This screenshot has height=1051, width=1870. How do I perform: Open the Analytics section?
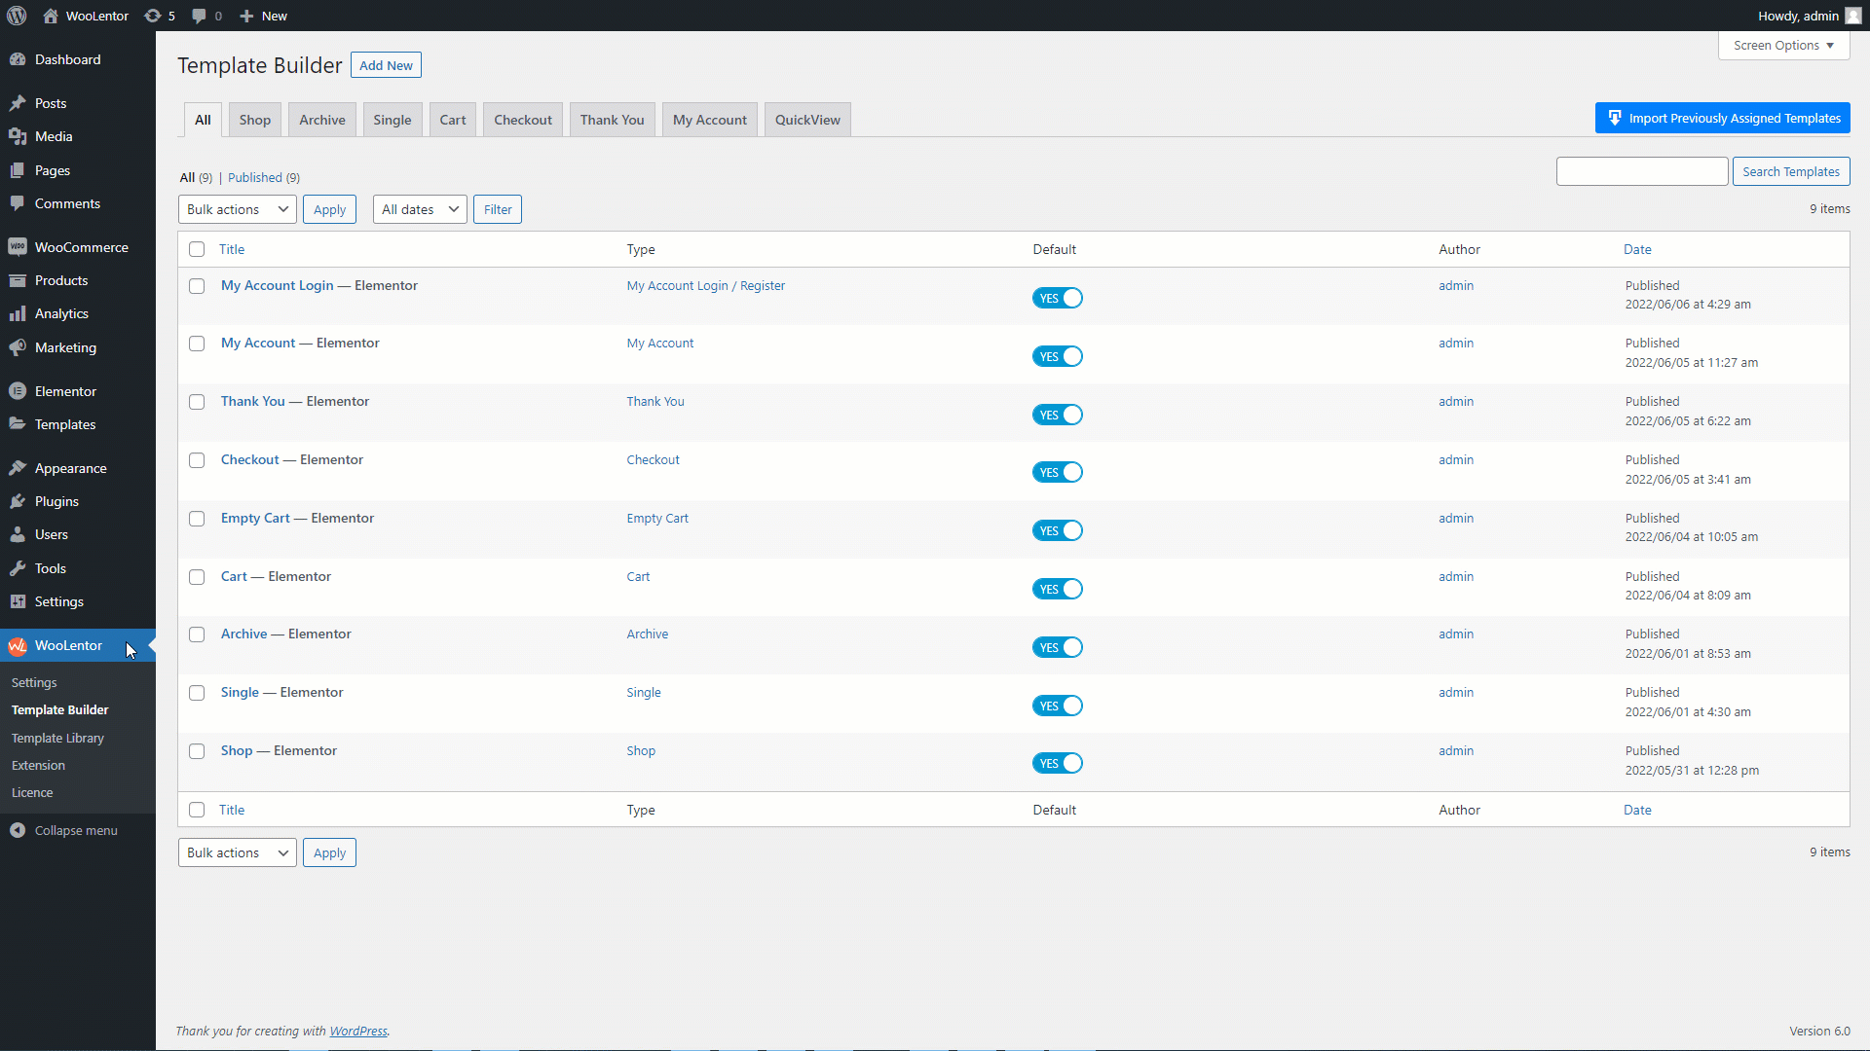[x=60, y=313]
